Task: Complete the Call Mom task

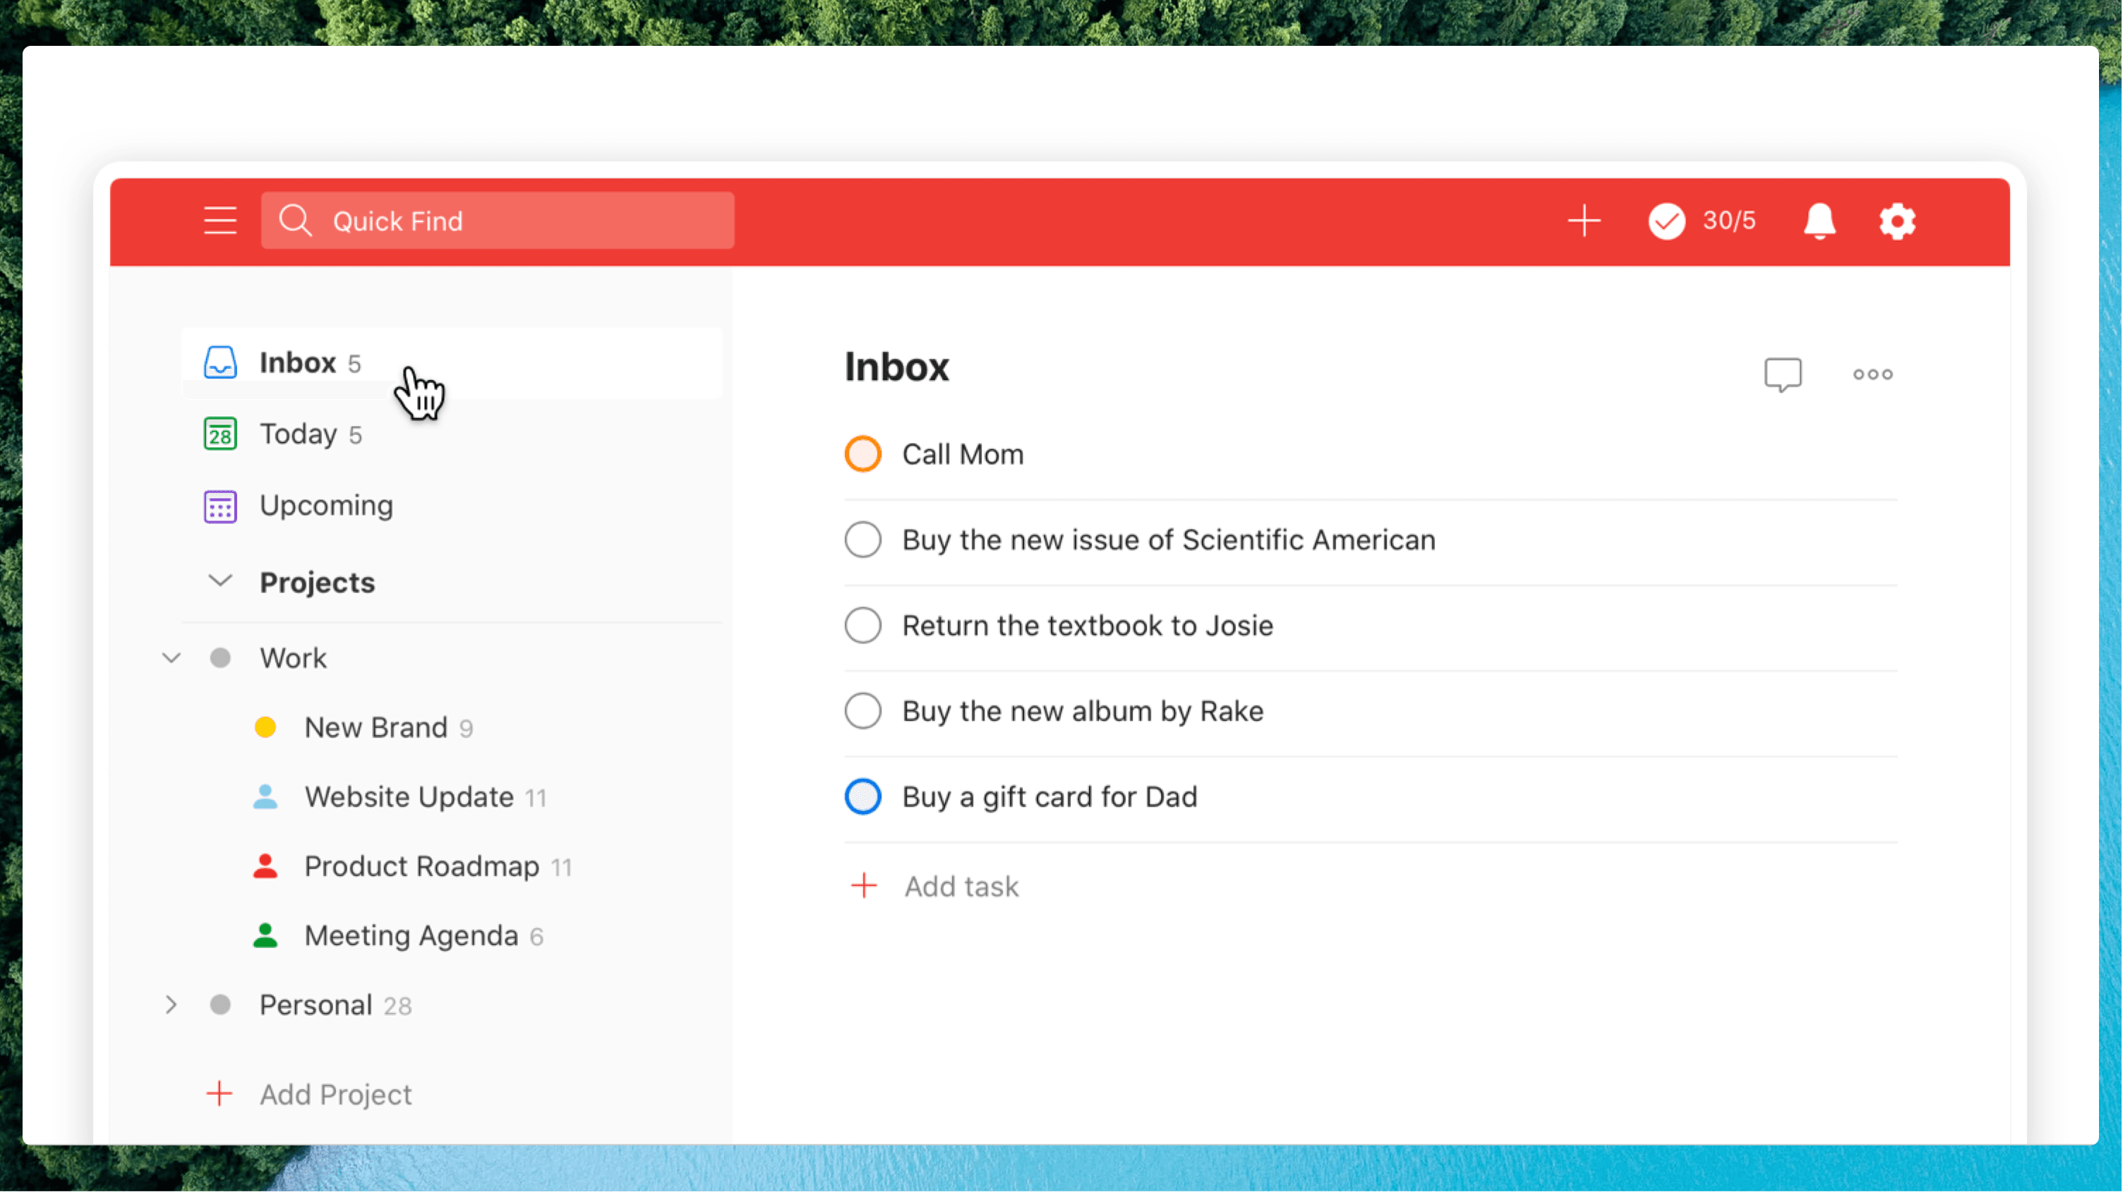Action: 862,454
